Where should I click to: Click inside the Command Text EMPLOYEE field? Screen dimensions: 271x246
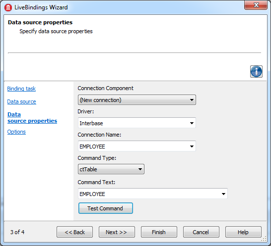[149, 194]
